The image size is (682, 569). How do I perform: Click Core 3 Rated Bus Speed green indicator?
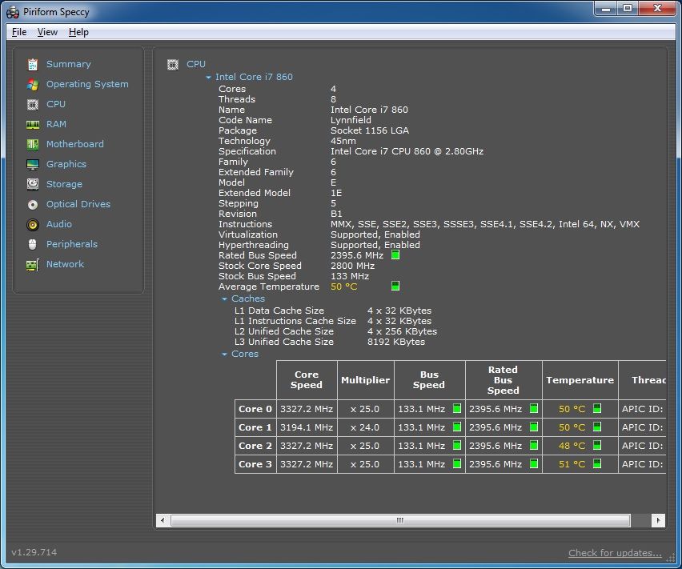click(x=534, y=464)
